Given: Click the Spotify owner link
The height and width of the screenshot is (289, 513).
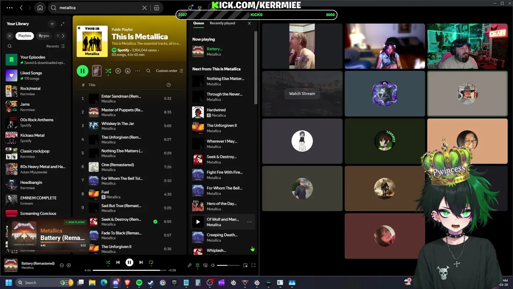Looking at the screenshot, I should [123, 50].
